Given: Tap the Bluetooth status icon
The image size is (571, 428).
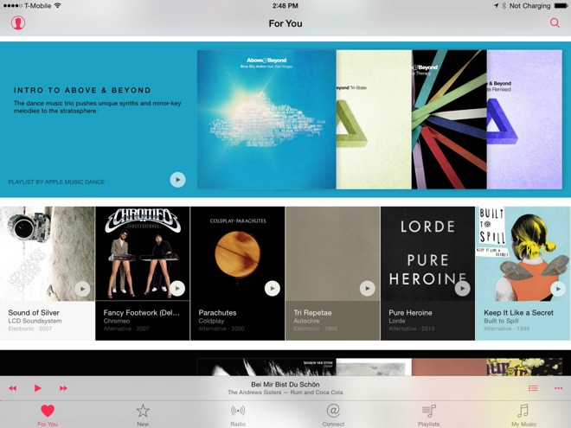Looking at the screenshot, I should click(504, 6).
